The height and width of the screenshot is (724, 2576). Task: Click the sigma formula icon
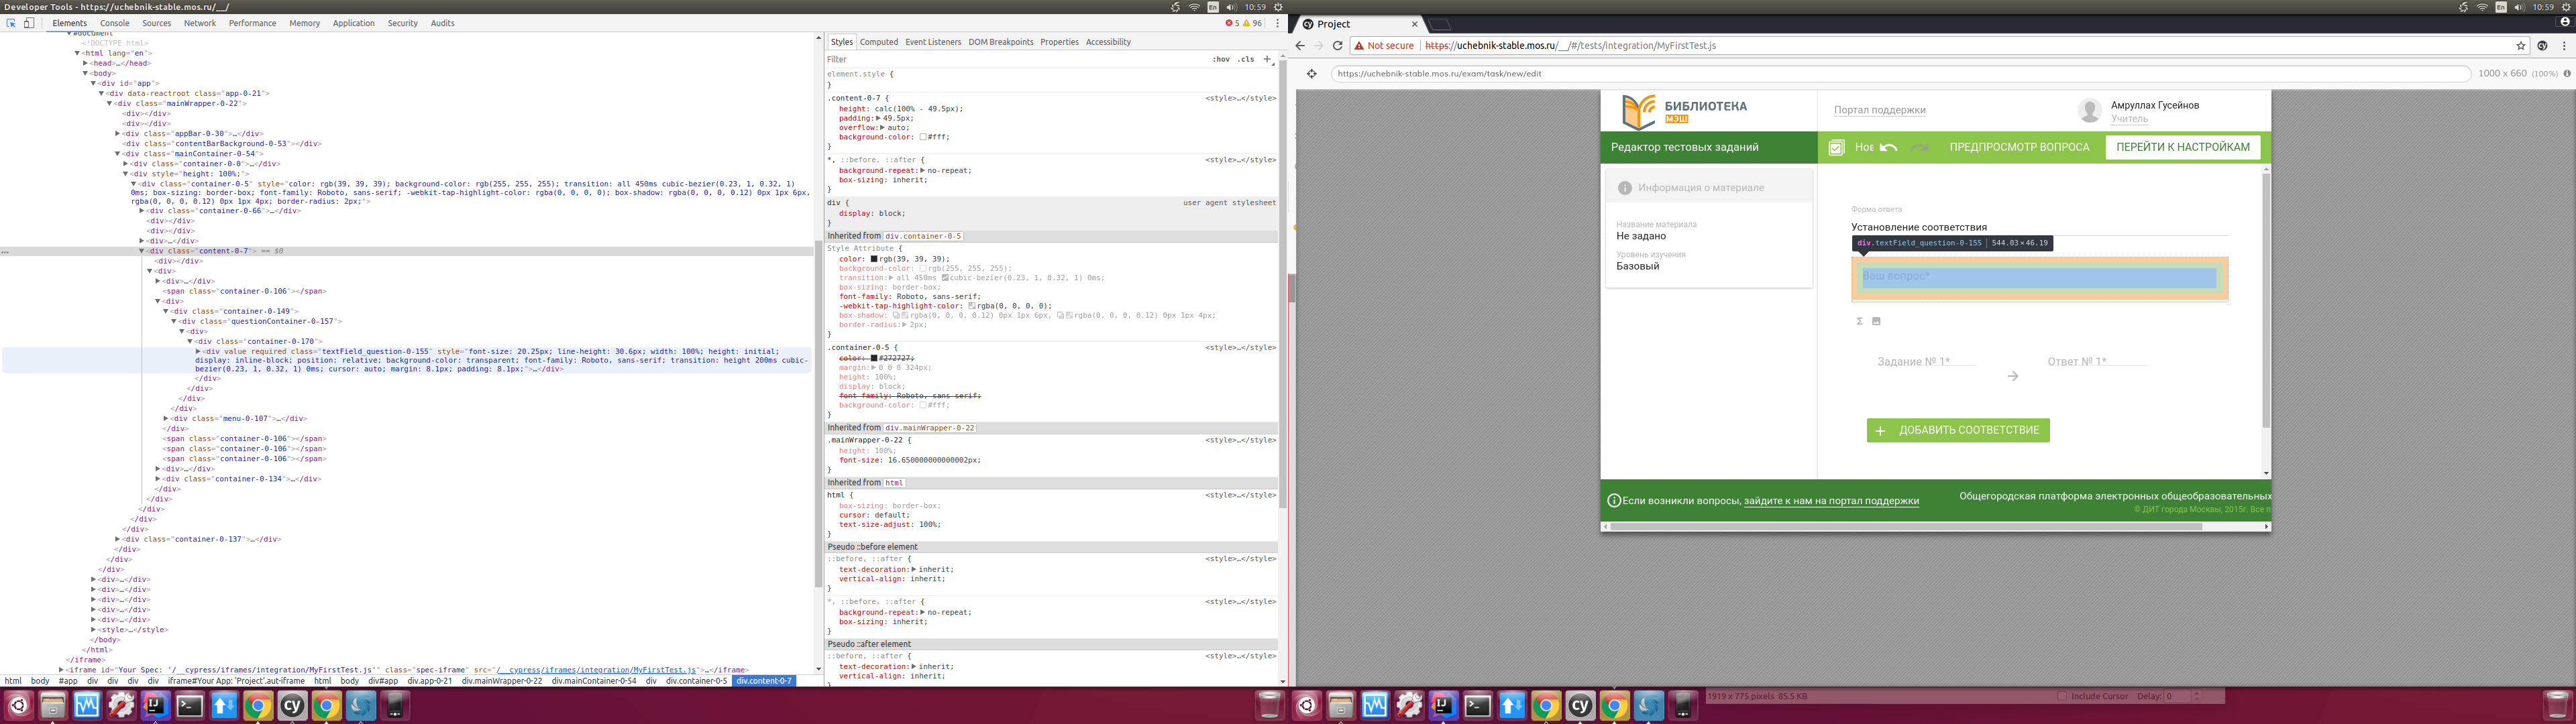pyautogui.click(x=1859, y=321)
